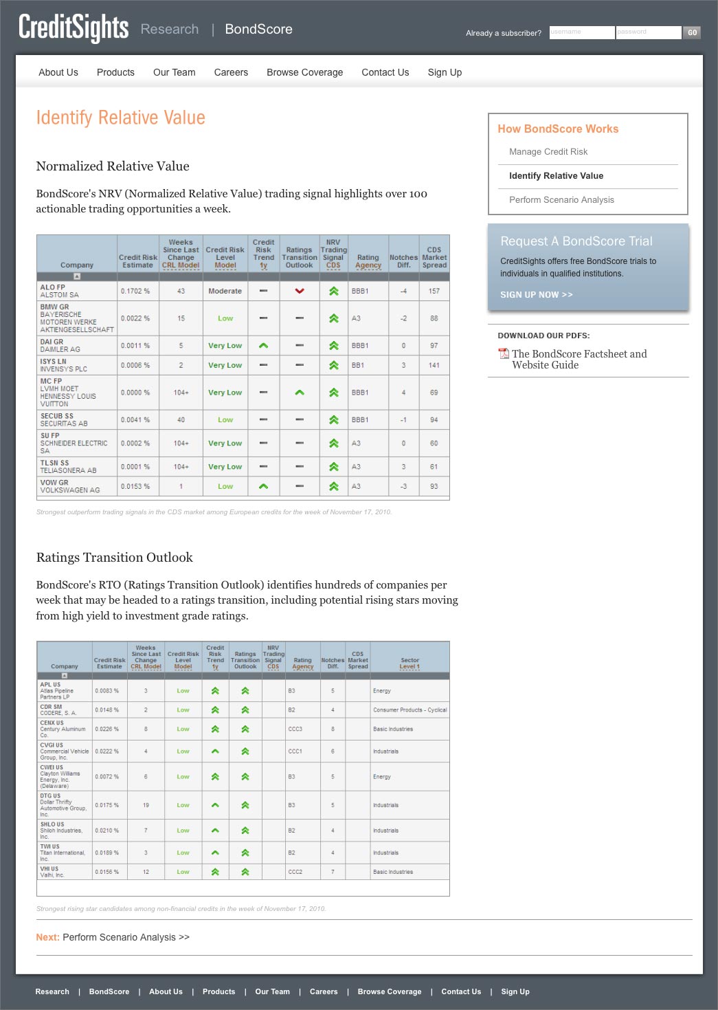Image resolution: width=718 pixels, height=1010 pixels.
Task: Open Manage Credit Risk sidebar link
Action: coord(548,152)
